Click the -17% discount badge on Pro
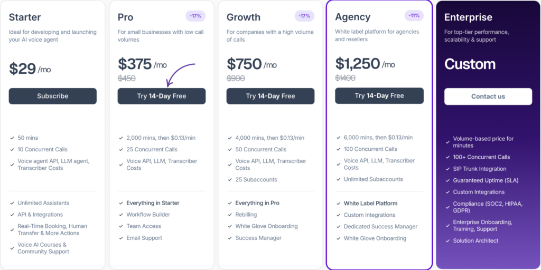The height and width of the screenshot is (270, 541). (x=195, y=16)
